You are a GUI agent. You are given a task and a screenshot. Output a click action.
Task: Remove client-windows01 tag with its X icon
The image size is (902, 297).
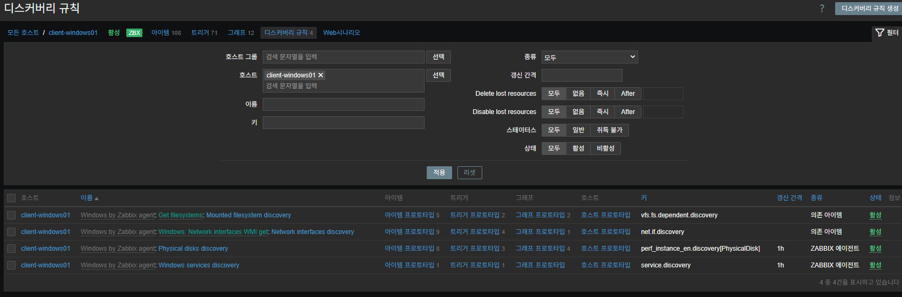tap(320, 75)
